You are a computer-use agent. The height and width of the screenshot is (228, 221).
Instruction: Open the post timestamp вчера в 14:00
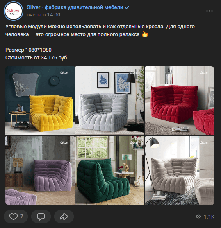[43, 15]
